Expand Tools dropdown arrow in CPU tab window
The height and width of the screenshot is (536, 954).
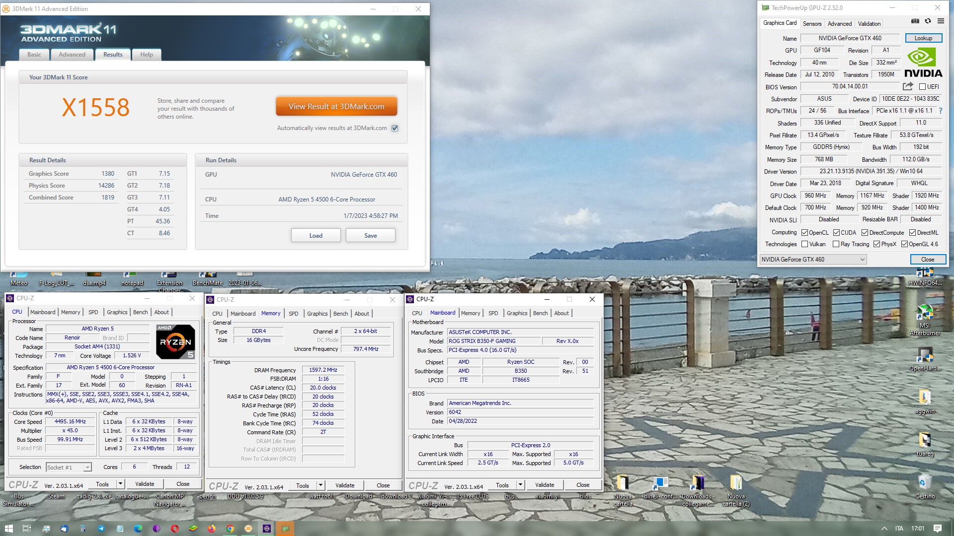pyautogui.click(x=120, y=484)
